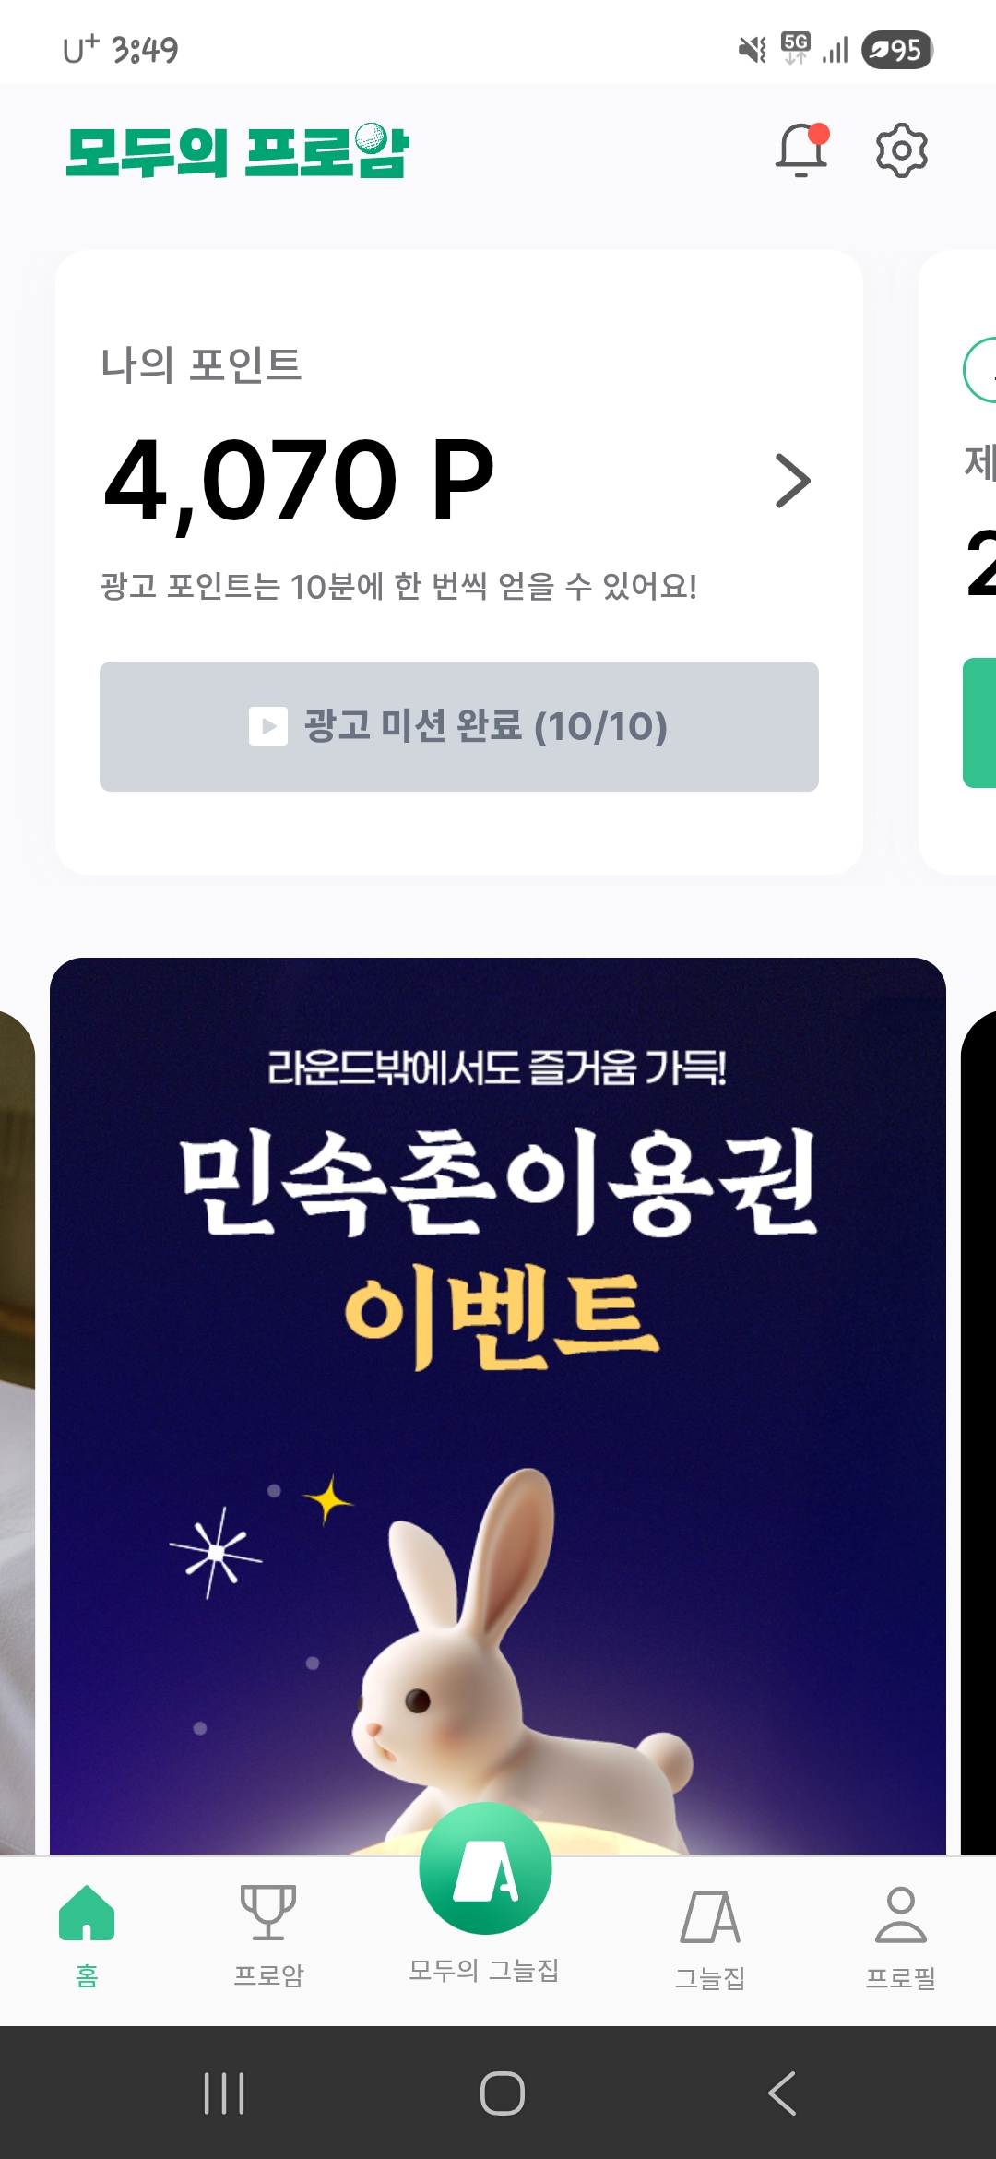Tap the Android back navigation arrow

click(x=782, y=2093)
